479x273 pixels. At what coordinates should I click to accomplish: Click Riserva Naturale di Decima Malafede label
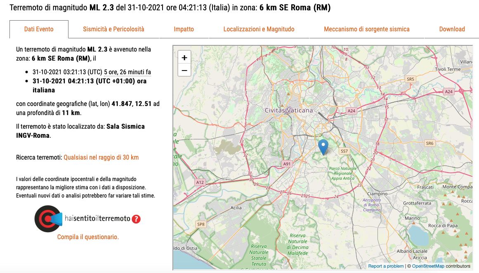297,244
